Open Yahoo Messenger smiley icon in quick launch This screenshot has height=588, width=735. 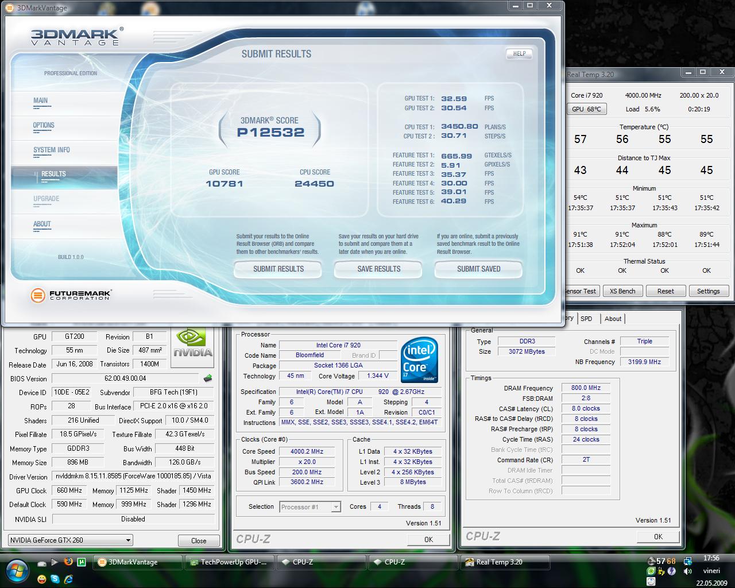(x=42, y=579)
